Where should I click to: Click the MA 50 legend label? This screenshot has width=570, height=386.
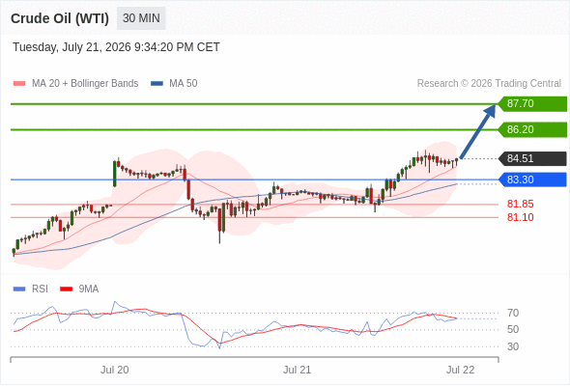[x=184, y=84]
